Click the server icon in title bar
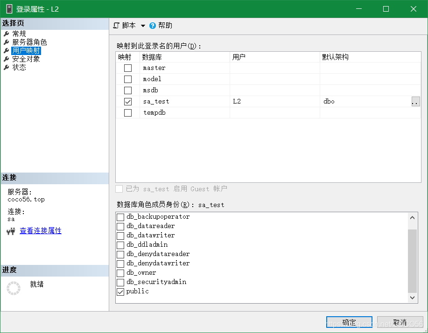 [x=9, y=9]
